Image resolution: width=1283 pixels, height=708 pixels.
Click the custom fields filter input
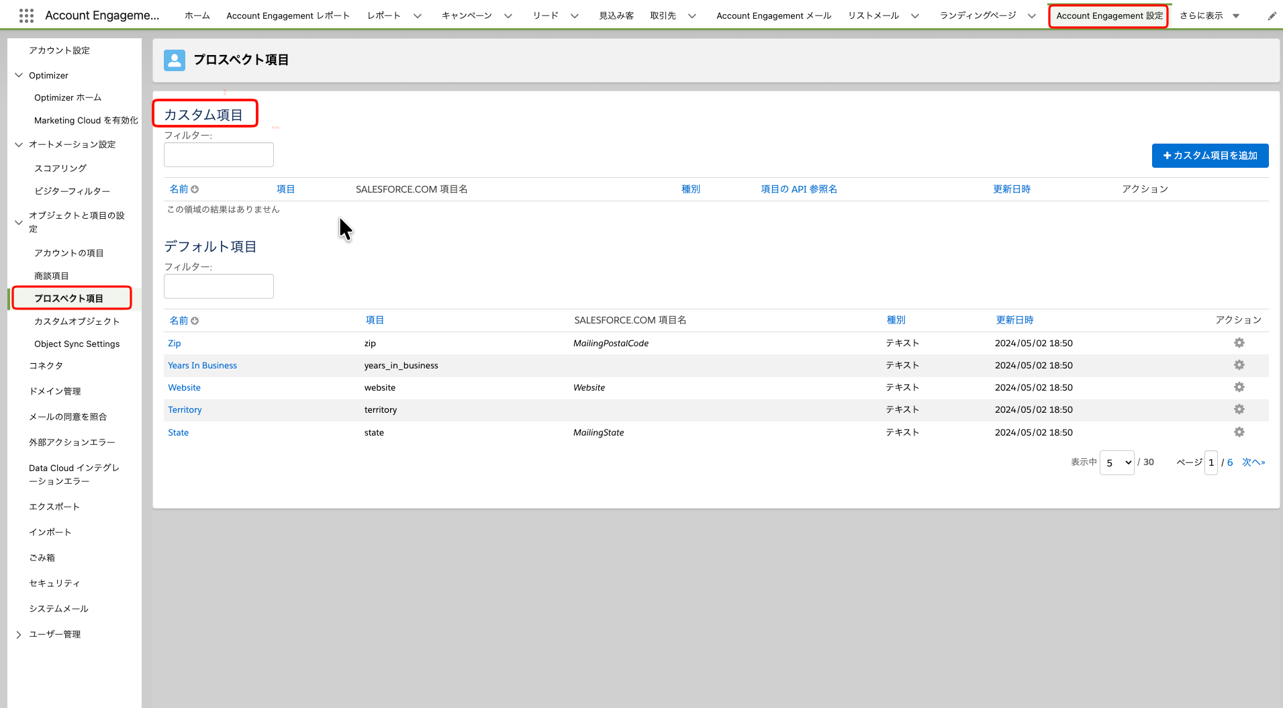[x=219, y=155]
